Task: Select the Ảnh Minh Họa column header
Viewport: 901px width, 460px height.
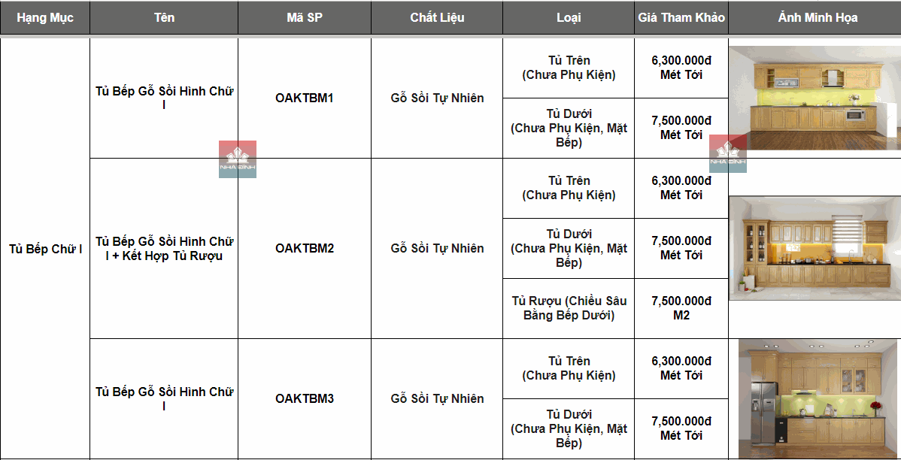Action: tap(815, 17)
